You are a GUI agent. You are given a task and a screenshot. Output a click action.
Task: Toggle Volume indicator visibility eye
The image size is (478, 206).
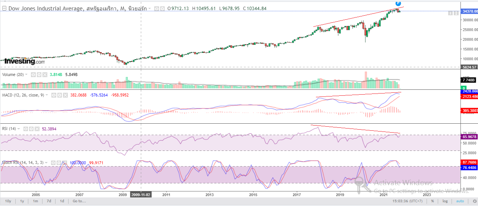tap(33, 75)
